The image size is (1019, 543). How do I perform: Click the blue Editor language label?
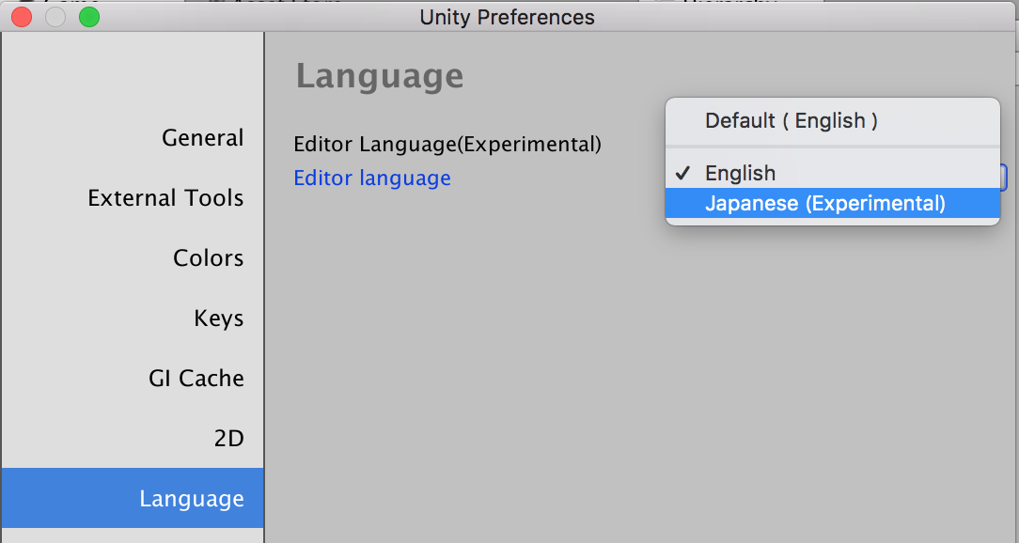click(372, 178)
